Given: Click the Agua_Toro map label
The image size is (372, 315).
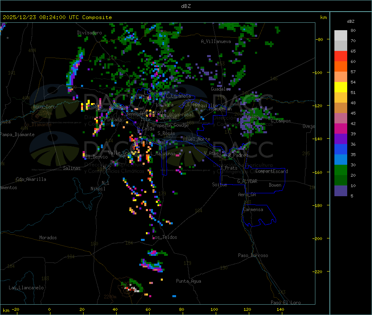Looking at the screenshot, I should pyautogui.click(x=44, y=107).
